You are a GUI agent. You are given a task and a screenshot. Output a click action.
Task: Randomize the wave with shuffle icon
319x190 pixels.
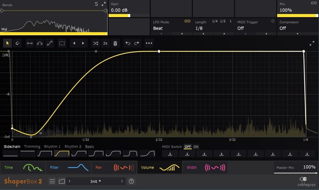click(x=96, y=43)
